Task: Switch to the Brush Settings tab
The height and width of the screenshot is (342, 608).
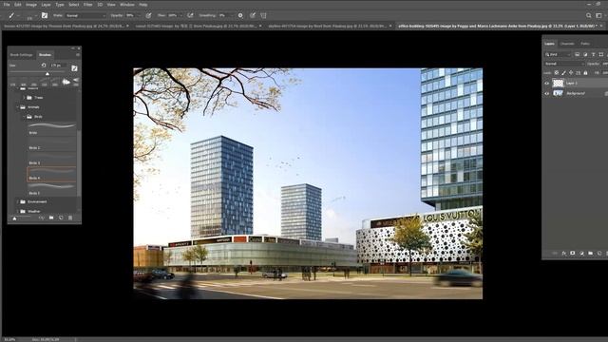Action: coord(21,55)
